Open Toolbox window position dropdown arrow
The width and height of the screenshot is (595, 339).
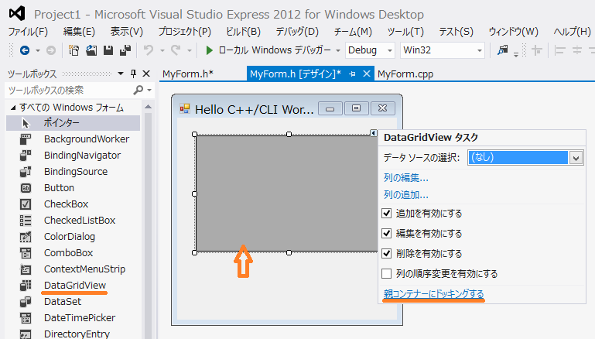click(x=121, y=74)
